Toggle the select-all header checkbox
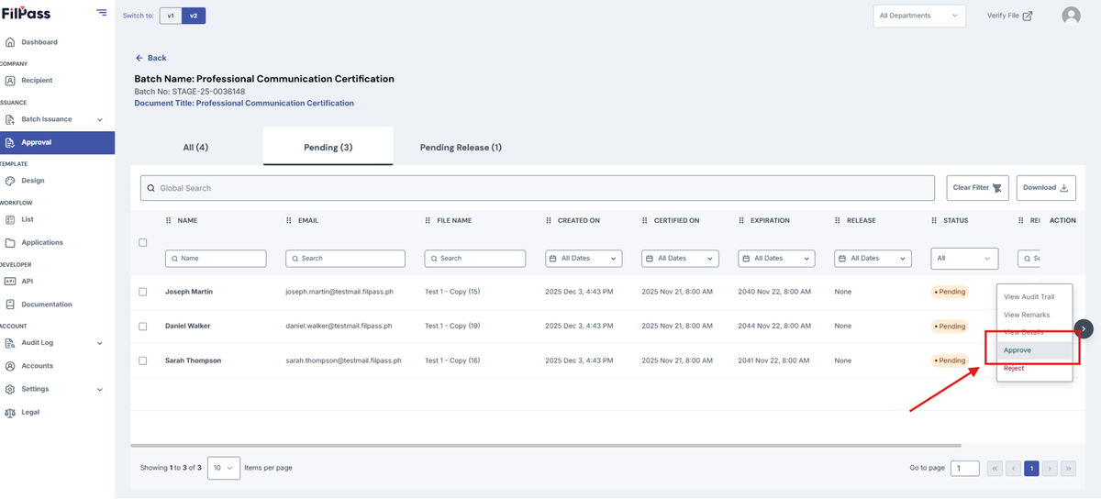Screen dimensions: 1101x499 click(142, 242)
